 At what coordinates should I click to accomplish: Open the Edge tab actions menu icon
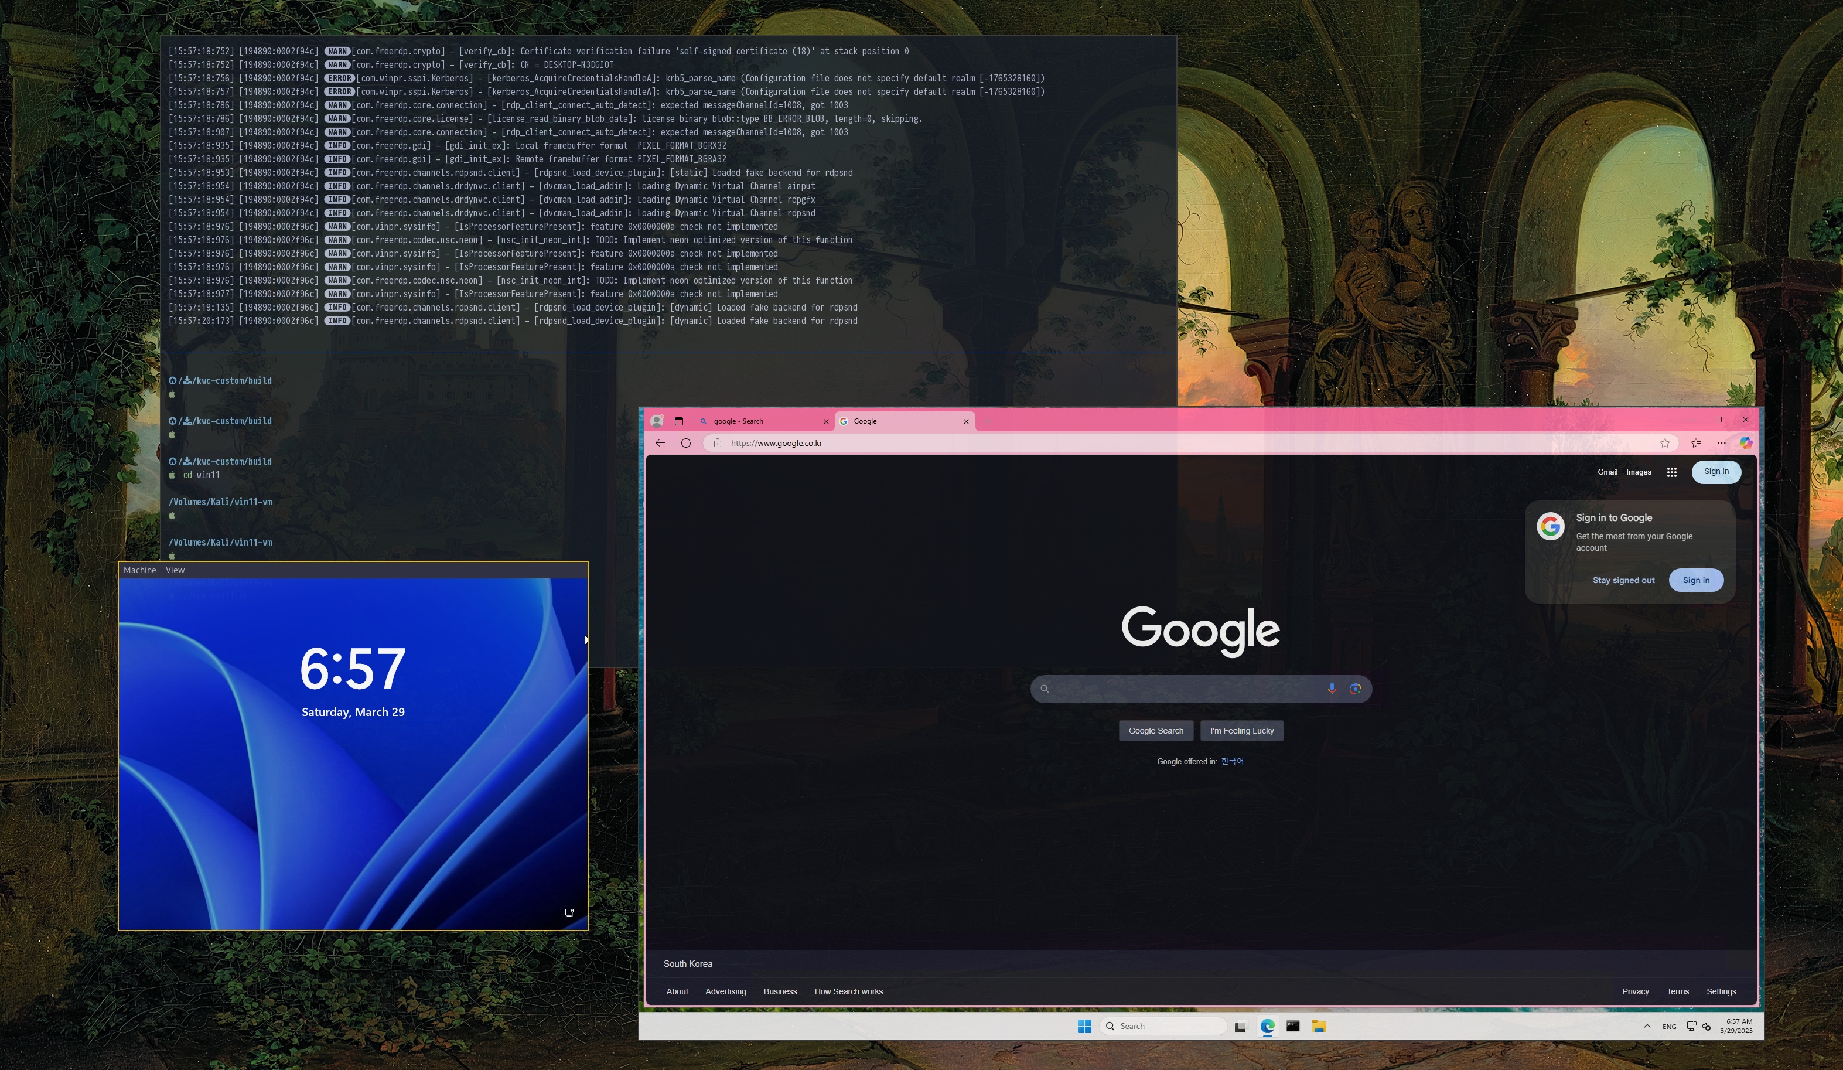[x=679, y=421]
